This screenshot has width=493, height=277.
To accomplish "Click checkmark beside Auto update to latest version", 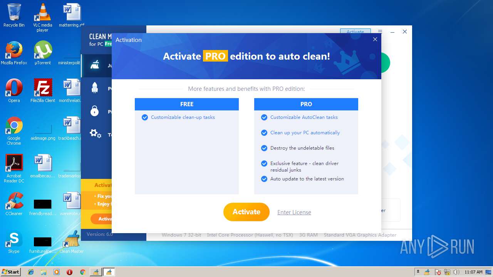I will click(264, 179).
